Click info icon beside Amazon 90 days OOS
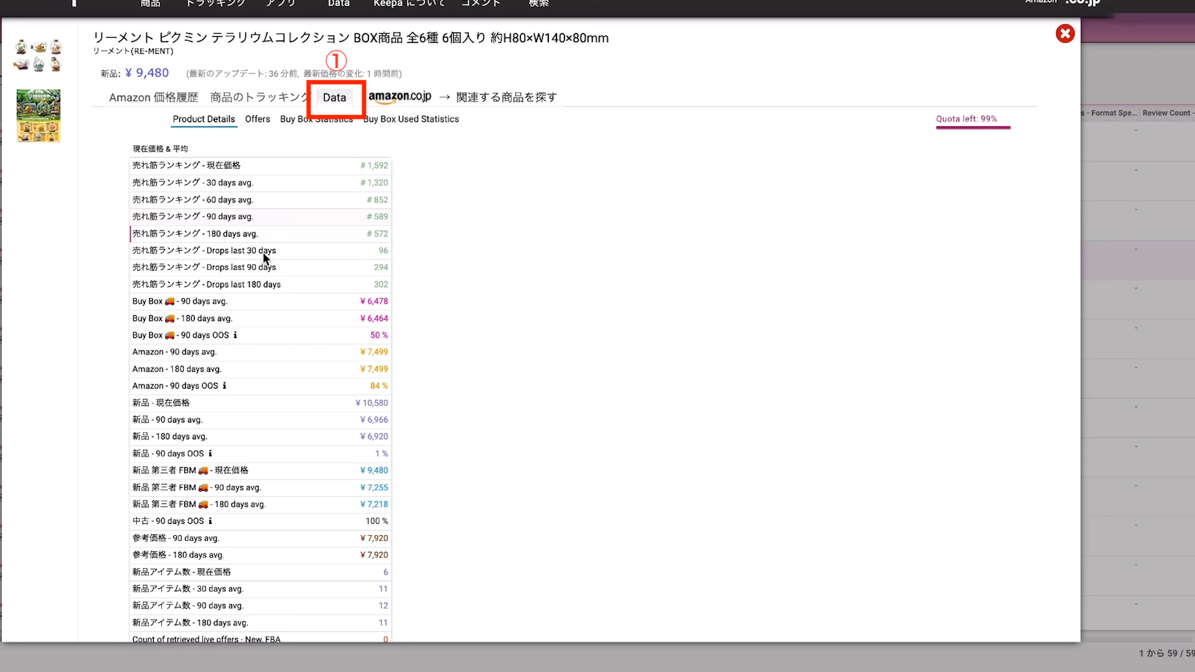The image size is (1195, 672). (224, 386)
